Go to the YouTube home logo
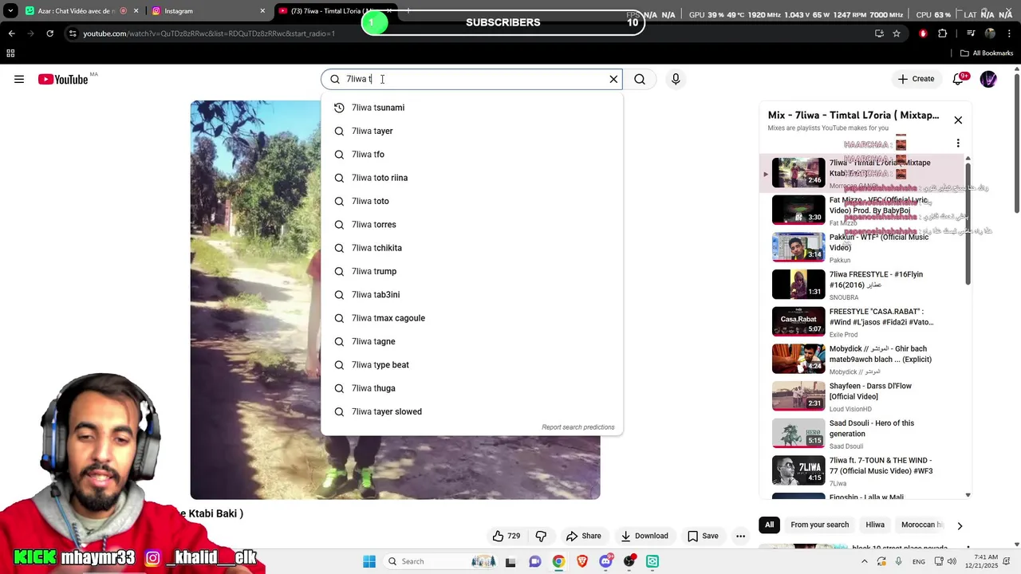This screenshot has height=574, width=1021. click(63, 79)
